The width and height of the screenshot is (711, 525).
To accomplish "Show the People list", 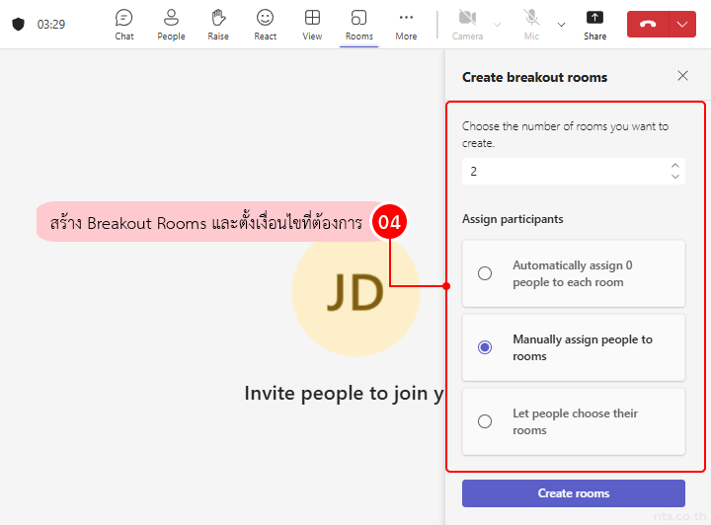I will click(171, 24).
